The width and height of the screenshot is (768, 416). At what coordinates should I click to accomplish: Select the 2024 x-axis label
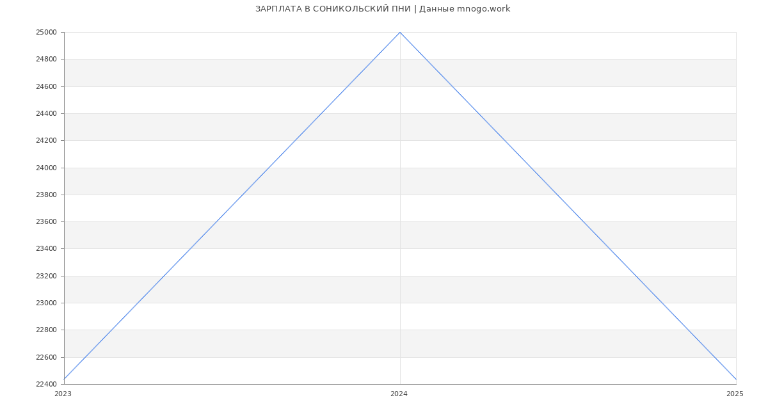pos(399,394)
